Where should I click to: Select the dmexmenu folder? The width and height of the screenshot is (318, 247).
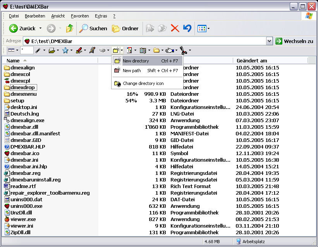tap(20, 94)
